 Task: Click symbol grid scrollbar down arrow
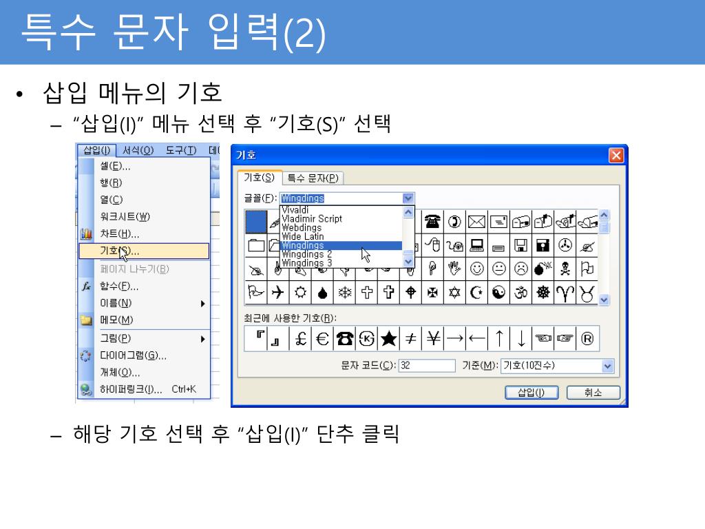(604, 300)
